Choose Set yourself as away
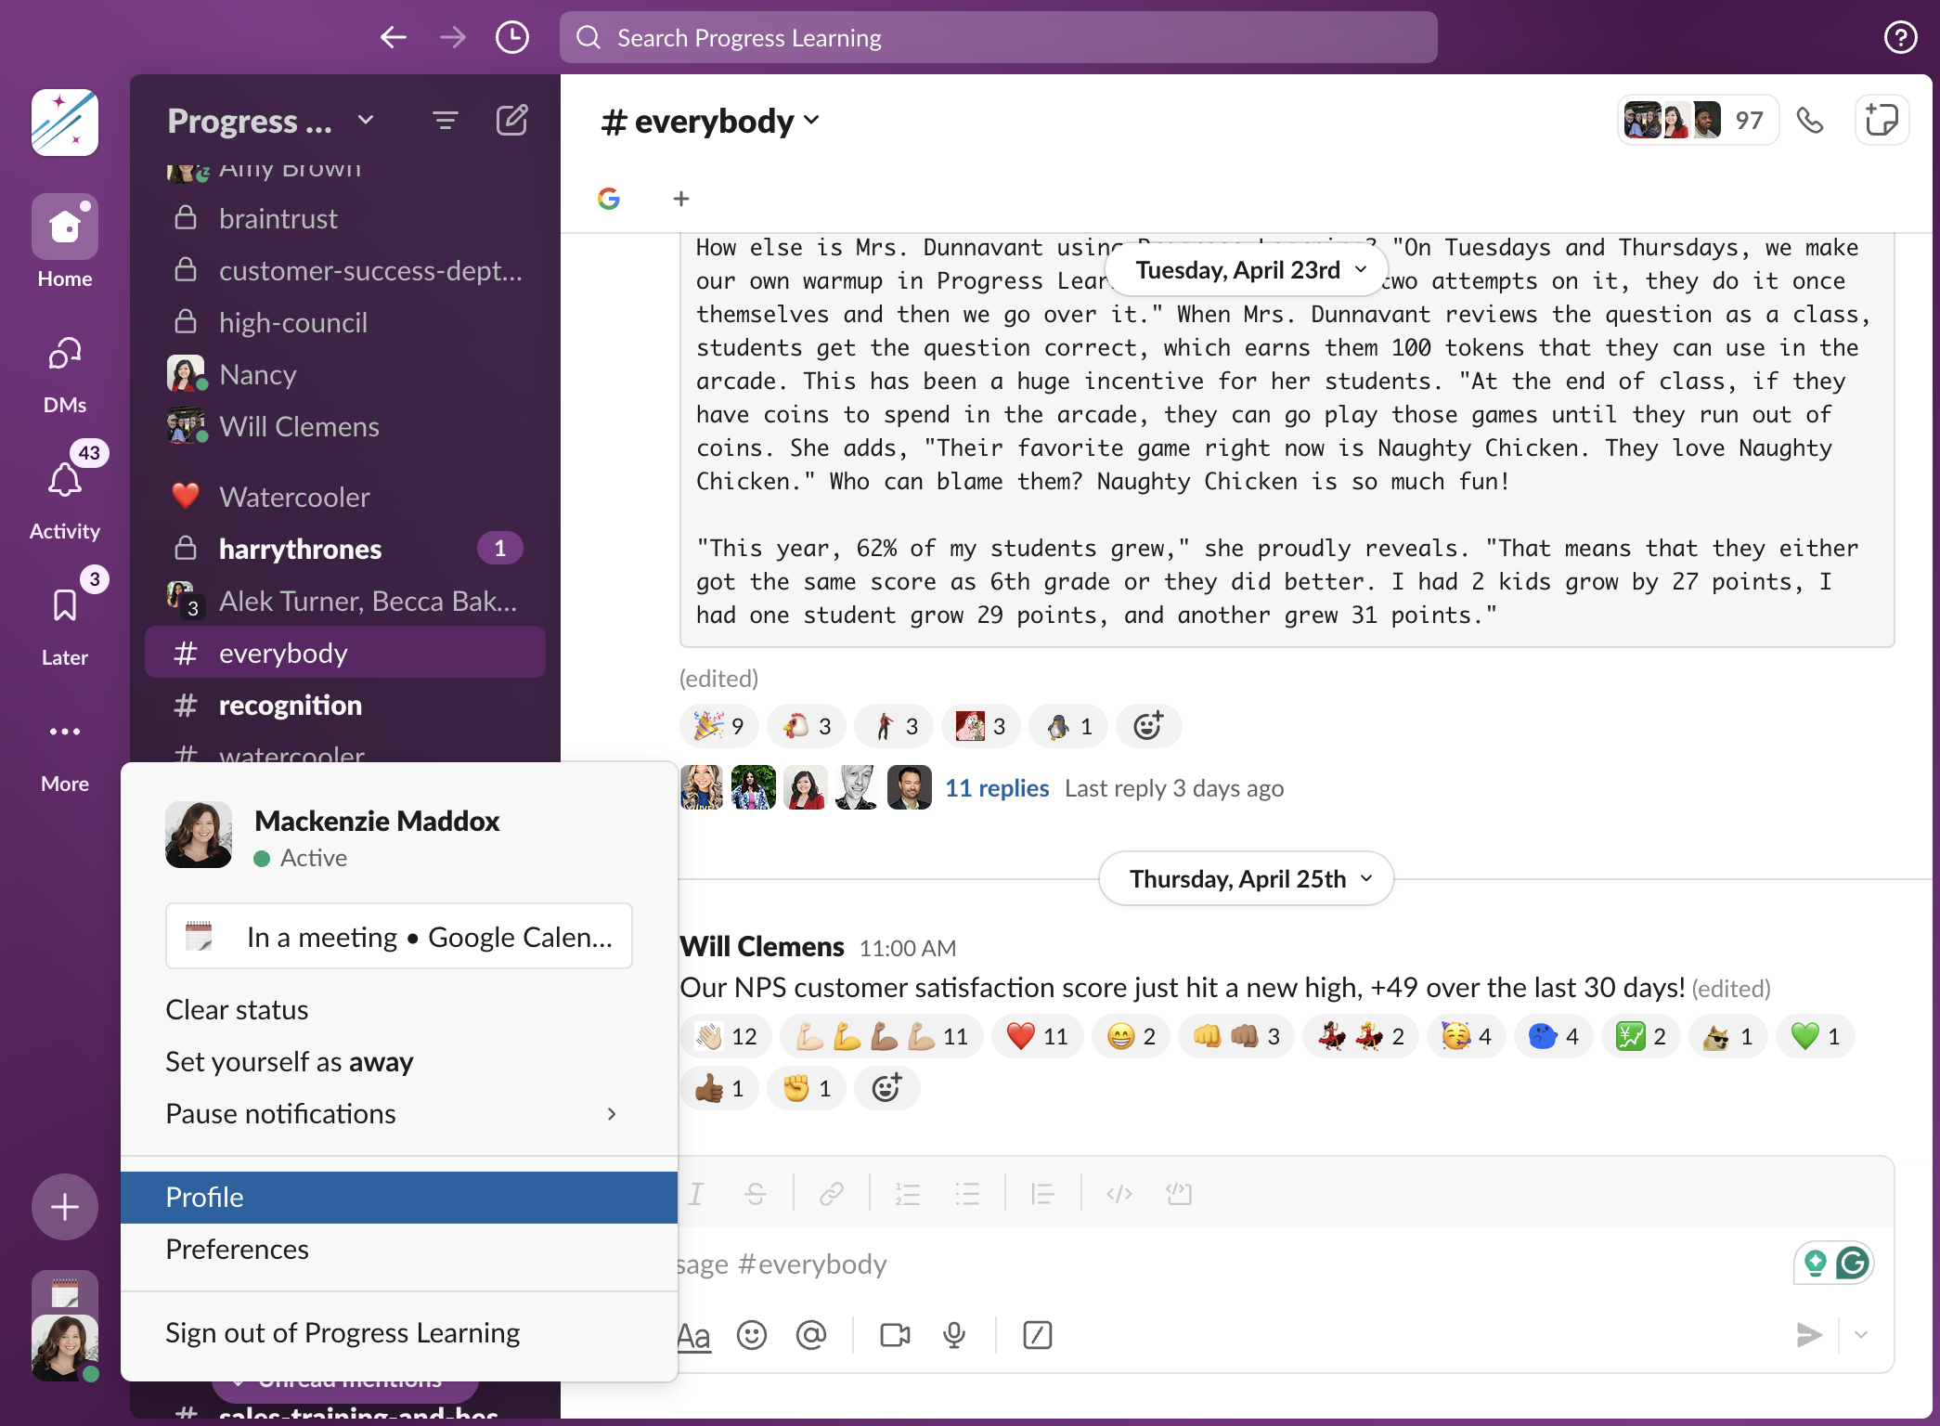This screenshot has width=1940, height=1426. pos(399,1062)
